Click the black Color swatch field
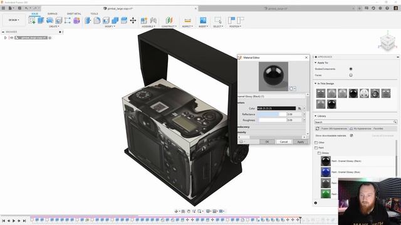Screen dimensions: 401x225 (276, 108)
